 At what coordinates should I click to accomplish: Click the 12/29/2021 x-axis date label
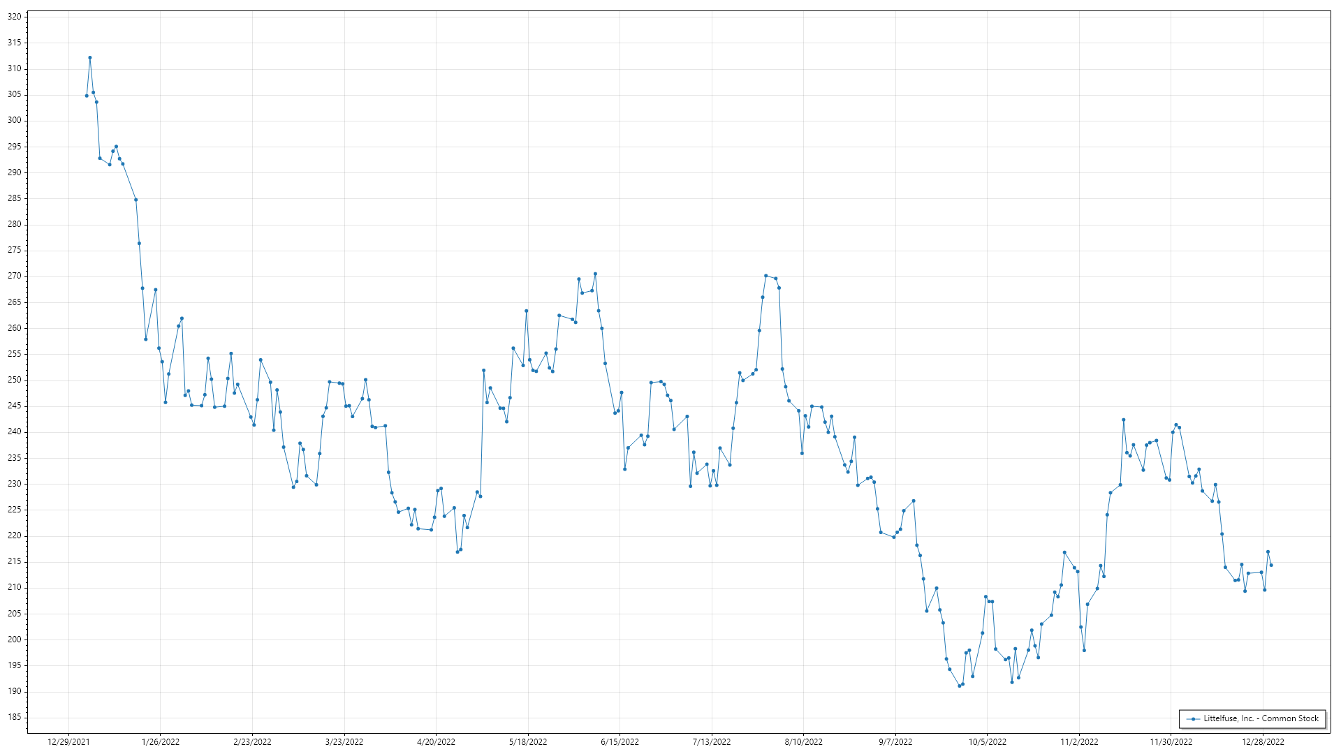[x=68, y=741]
